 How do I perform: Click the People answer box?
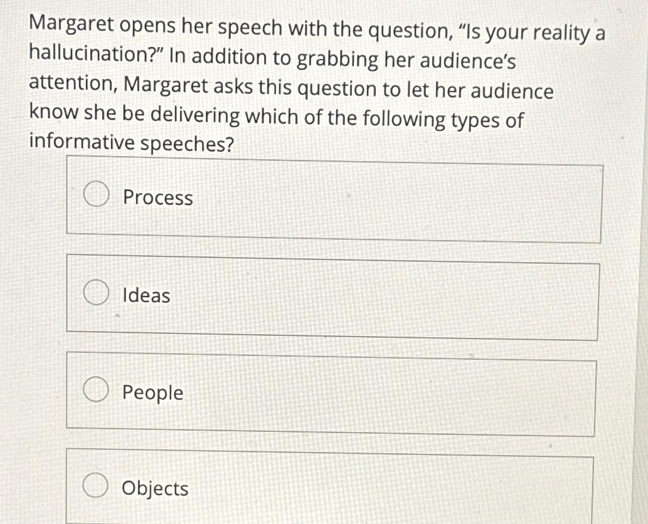[x=331, y=394]
